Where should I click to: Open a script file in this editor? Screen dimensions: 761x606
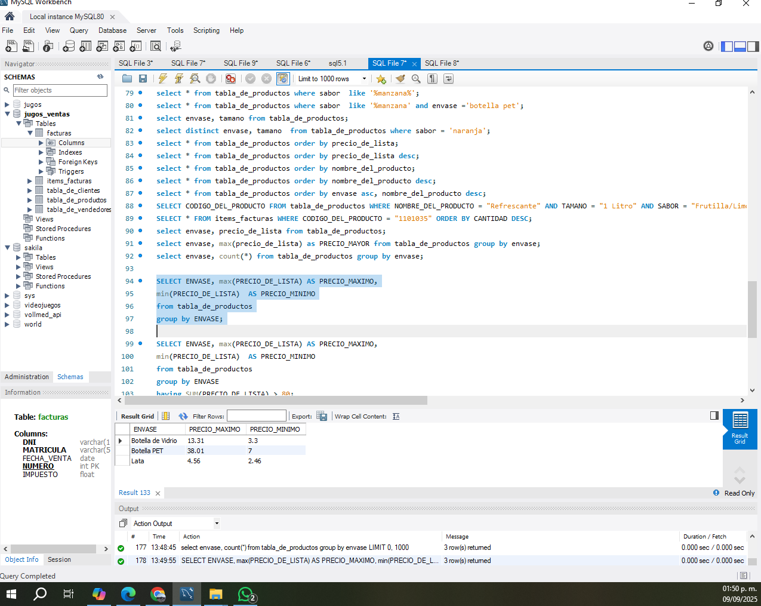click(127, 79)
